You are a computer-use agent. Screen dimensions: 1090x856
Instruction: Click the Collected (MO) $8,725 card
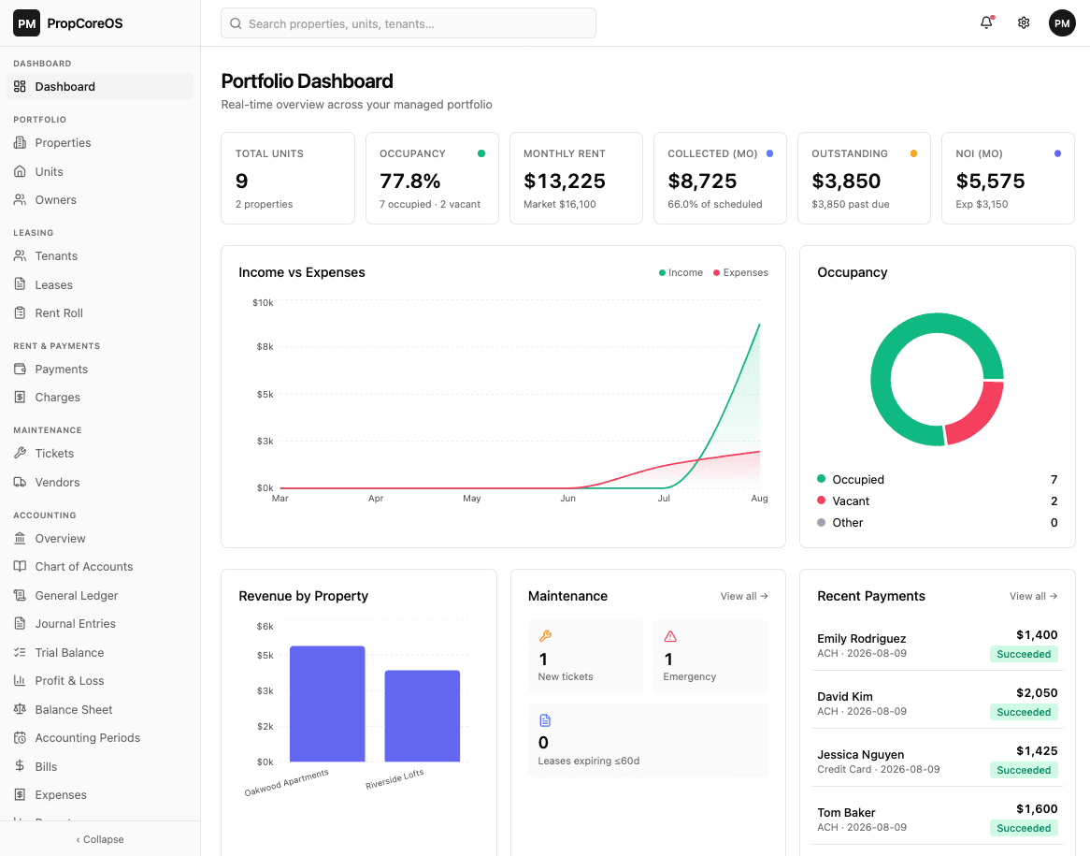coord(720,178)
